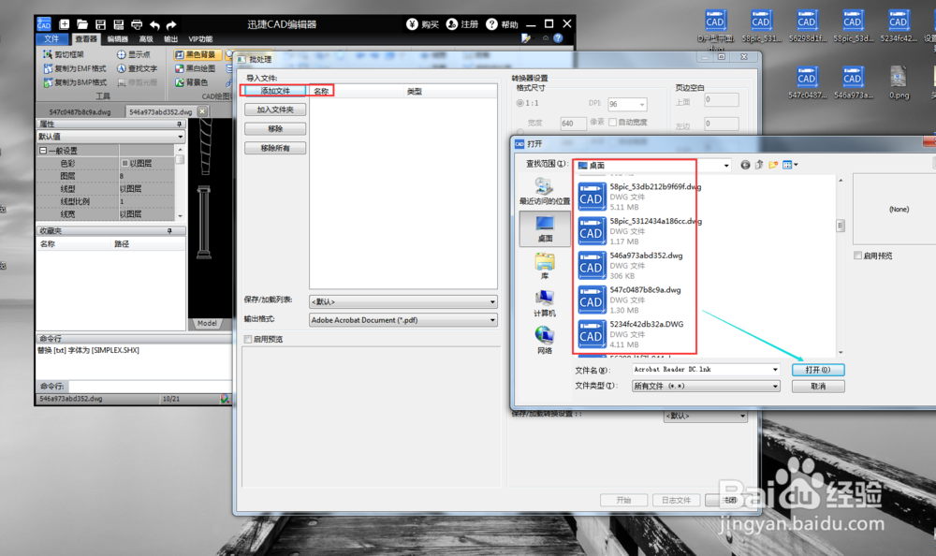Viewport: 936px width, 556px height.
Task: Select file 58pic_5312434a186cc.dwg
Action: point(639,231)
